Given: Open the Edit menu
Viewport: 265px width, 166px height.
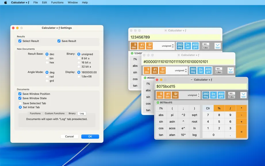Looking at the screenshot, I should [45, 3].
